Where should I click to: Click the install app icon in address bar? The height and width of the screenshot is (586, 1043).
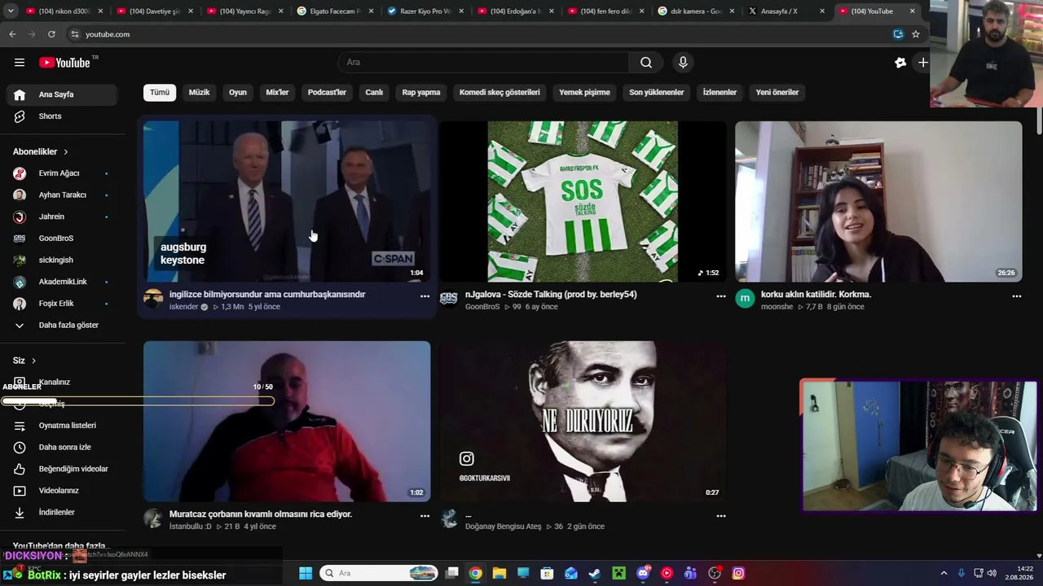(x=898, y=34)
